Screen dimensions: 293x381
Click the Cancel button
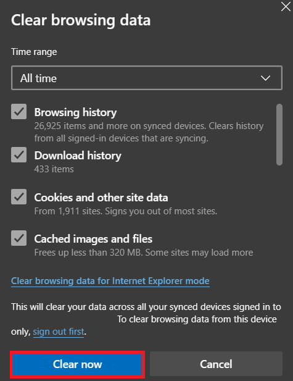coord(216,364)
